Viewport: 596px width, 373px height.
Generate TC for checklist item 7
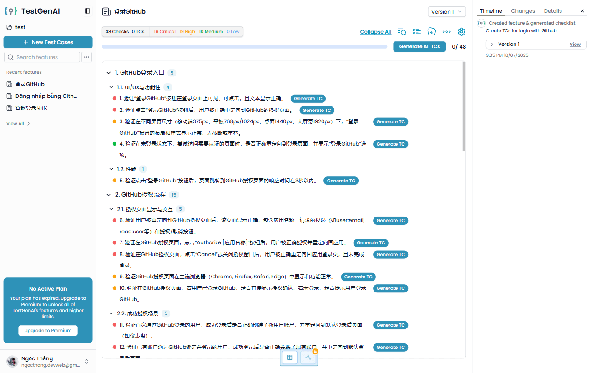371,243
